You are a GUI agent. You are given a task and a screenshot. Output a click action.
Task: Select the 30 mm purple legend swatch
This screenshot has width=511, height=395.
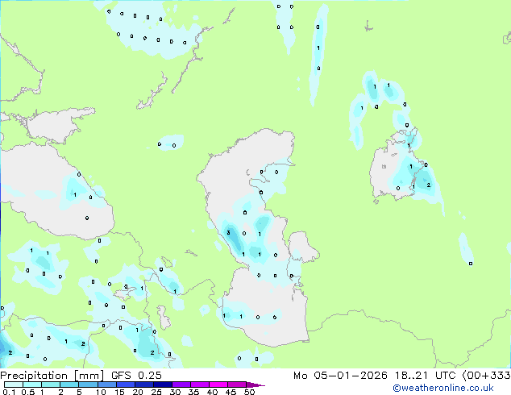click(181, 385)
